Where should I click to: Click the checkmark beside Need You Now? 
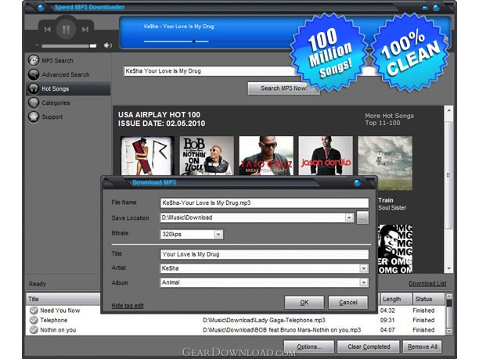point(34,311)
